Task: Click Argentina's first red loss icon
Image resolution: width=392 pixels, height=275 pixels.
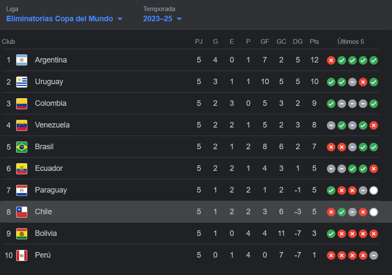Action: 331,60
